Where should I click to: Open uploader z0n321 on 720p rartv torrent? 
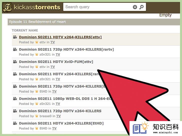(x=45, y=55)
